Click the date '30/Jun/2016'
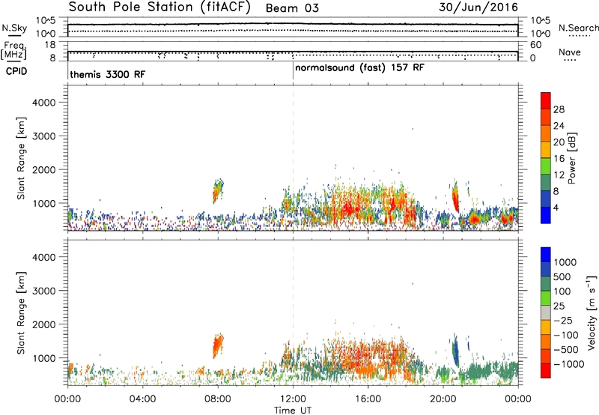This screenshot has height=415, width=599. tap(478, 7)
